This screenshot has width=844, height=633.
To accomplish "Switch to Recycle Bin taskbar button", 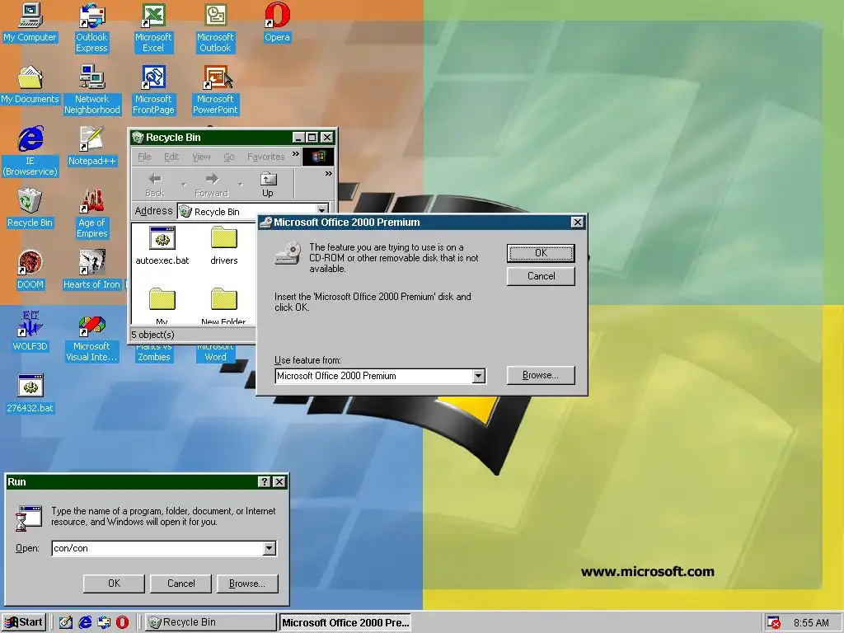I will point(210,622).
